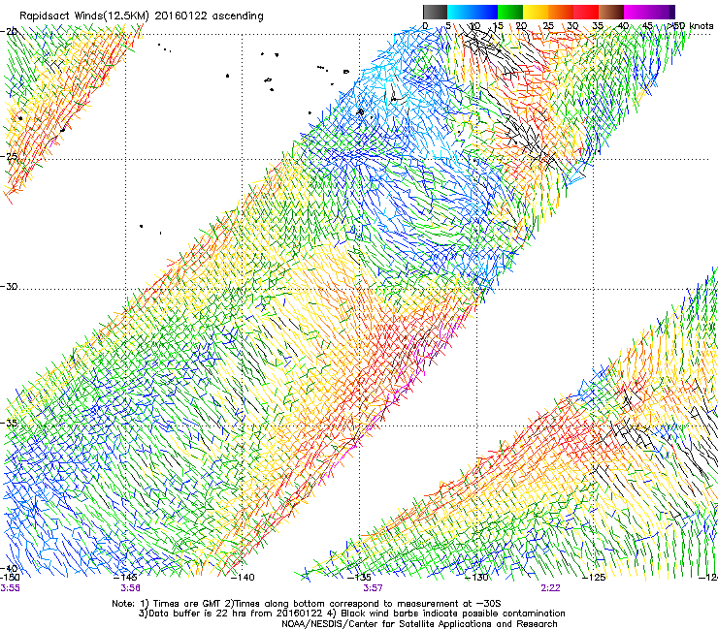Image resolution: width=718 pixels, height=630 pixels.
Task: Click the '-135' longitude axis label
Action: tap(359, 578)
